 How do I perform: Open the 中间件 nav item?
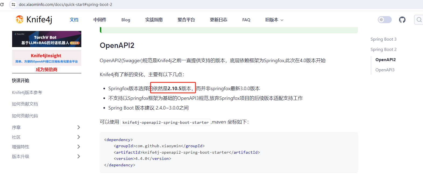point(100,20)
